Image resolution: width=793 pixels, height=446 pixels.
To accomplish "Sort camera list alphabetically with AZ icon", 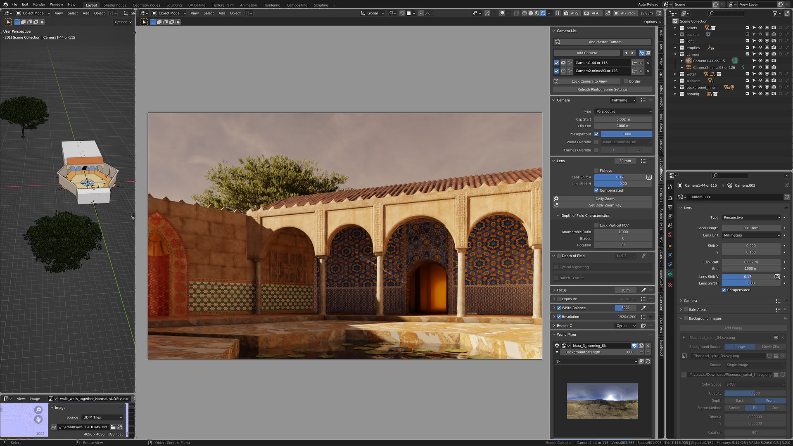I will pyautogui.click(x=641, y=53).
